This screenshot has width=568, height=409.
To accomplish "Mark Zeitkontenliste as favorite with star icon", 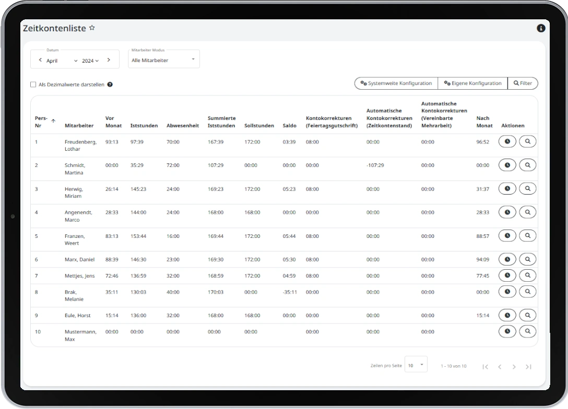I will coord(92,28).
